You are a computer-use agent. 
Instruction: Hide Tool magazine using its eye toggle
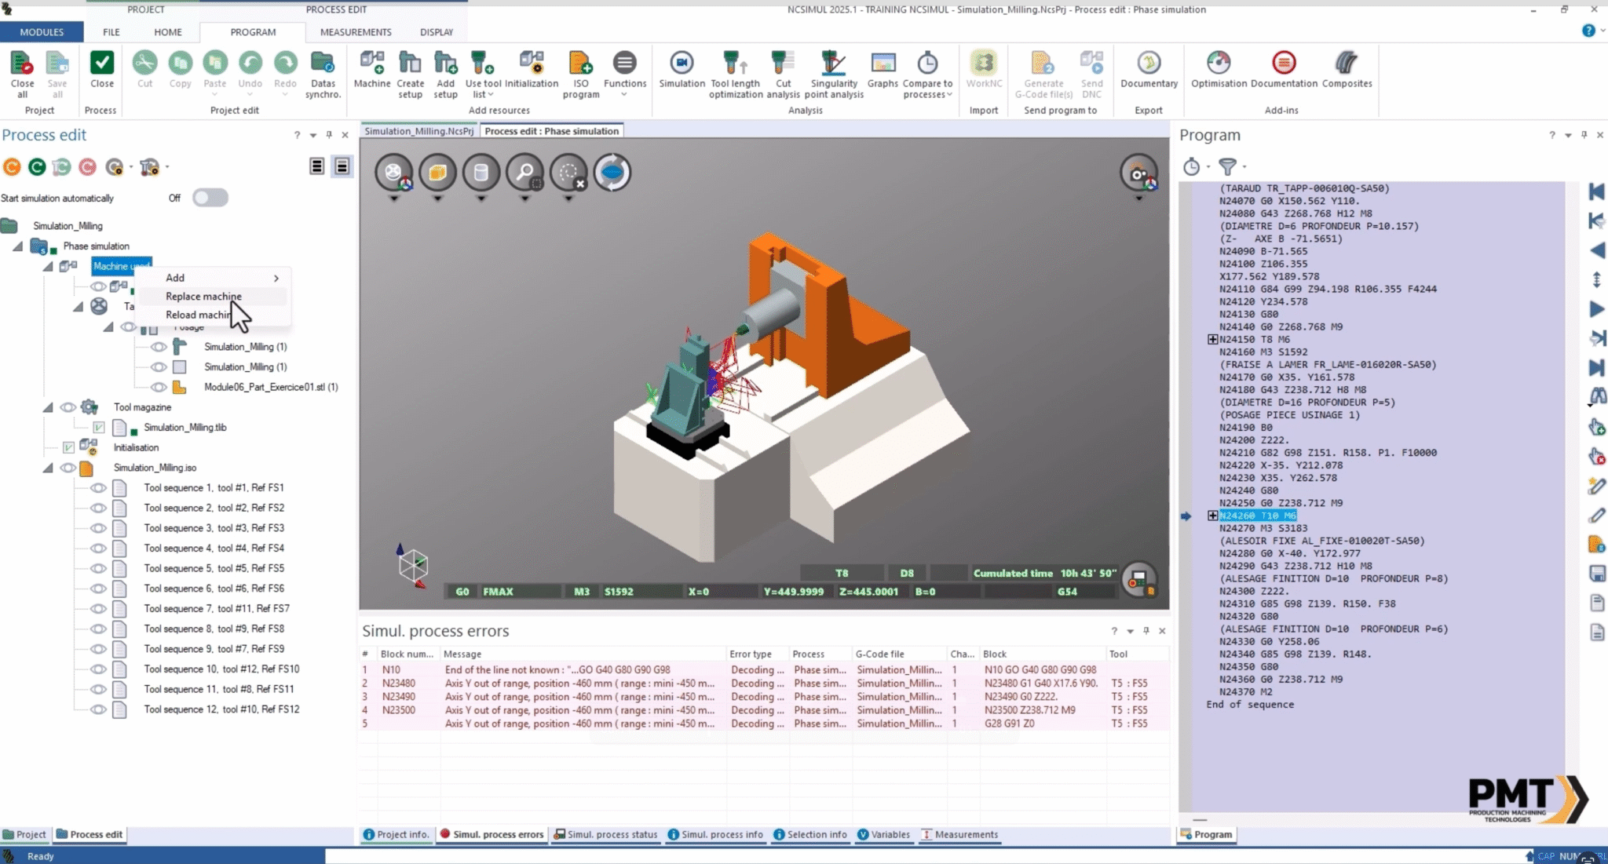click(67, 406)
